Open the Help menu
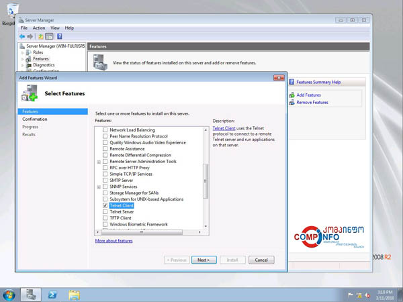This screenshot has width=403, height=302. (x=69, y=28)
